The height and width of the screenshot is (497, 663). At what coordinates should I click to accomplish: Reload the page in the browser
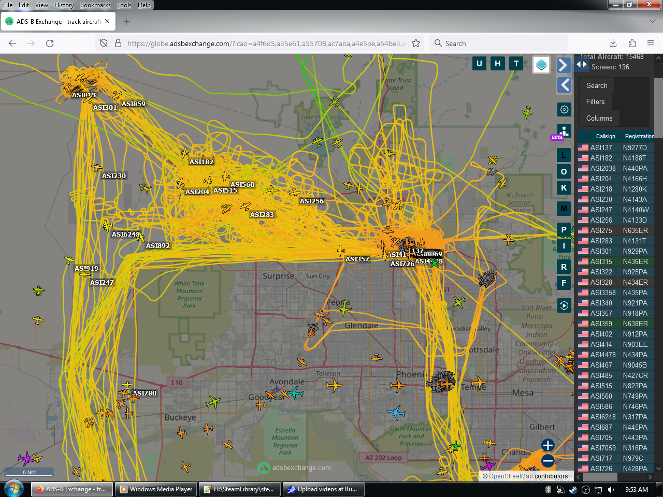click(x=50, y=43)
